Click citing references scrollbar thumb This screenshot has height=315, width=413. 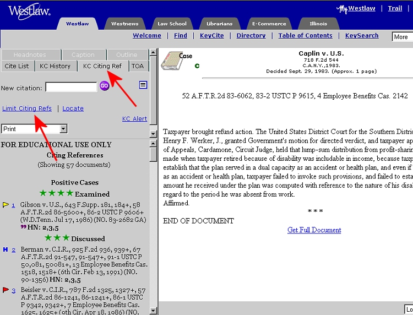point(153,155)
